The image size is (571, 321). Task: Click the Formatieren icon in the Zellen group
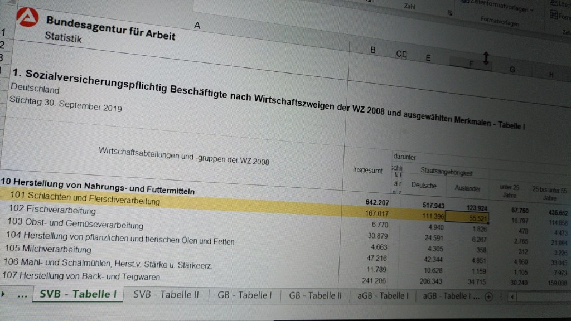pyautogui.click(x=554, y=14)
